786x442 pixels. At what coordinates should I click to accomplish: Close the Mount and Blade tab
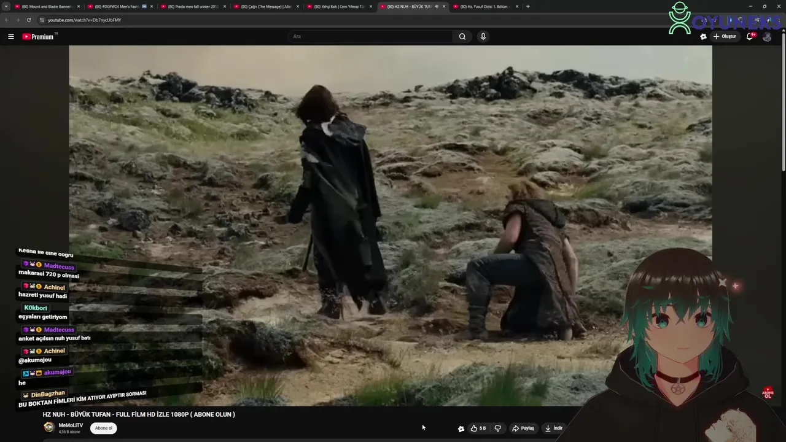79,6
